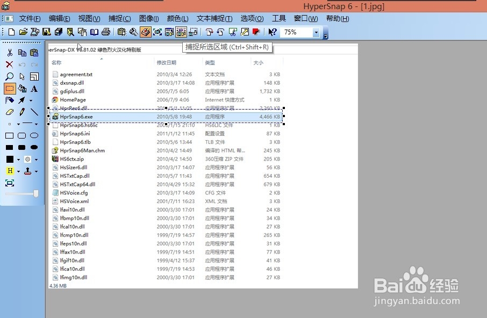Open the 图像(I) menu
The height and width of the screenshot is (318, 487).
click(x=149, y=19)
